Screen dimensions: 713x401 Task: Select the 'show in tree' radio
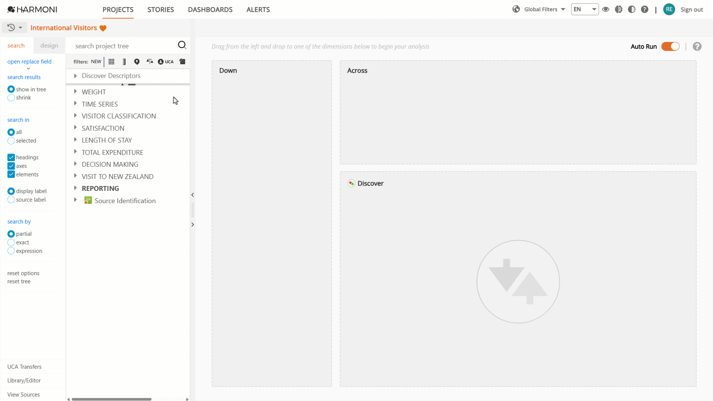point(11,89)
